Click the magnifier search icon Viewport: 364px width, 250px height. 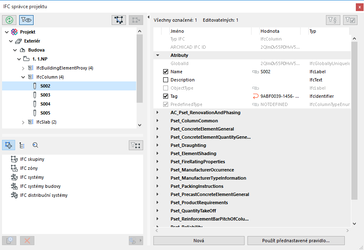click(x=35, y=145)
